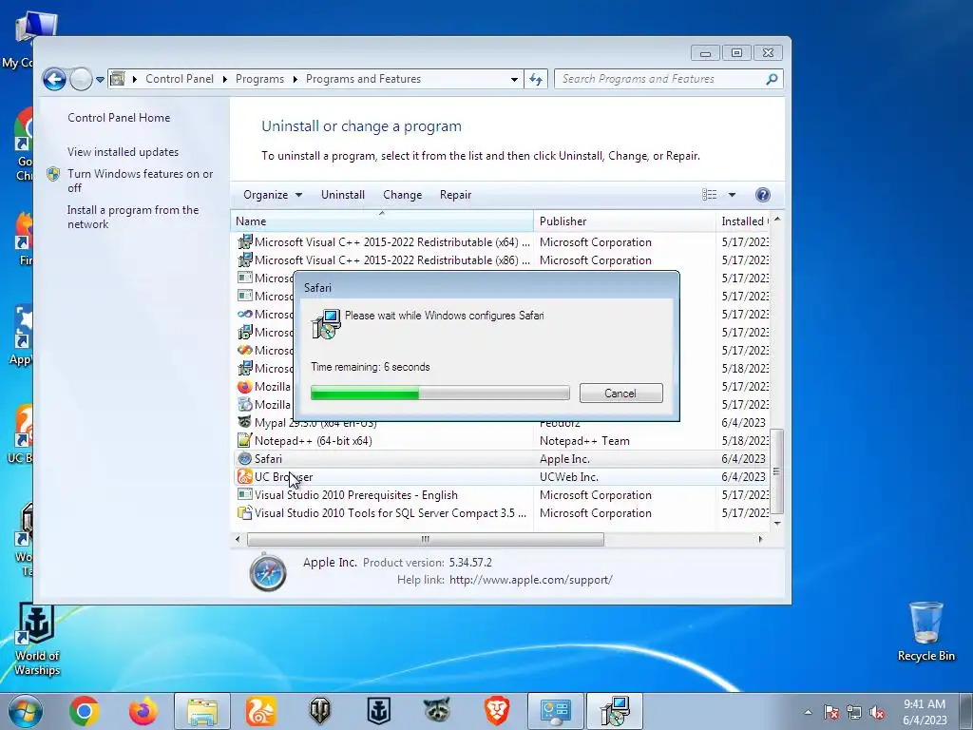The height and width of the screenshot is (730, 973).
Task: Open view options dropdown arrow
Action: (x=733, y=195)
